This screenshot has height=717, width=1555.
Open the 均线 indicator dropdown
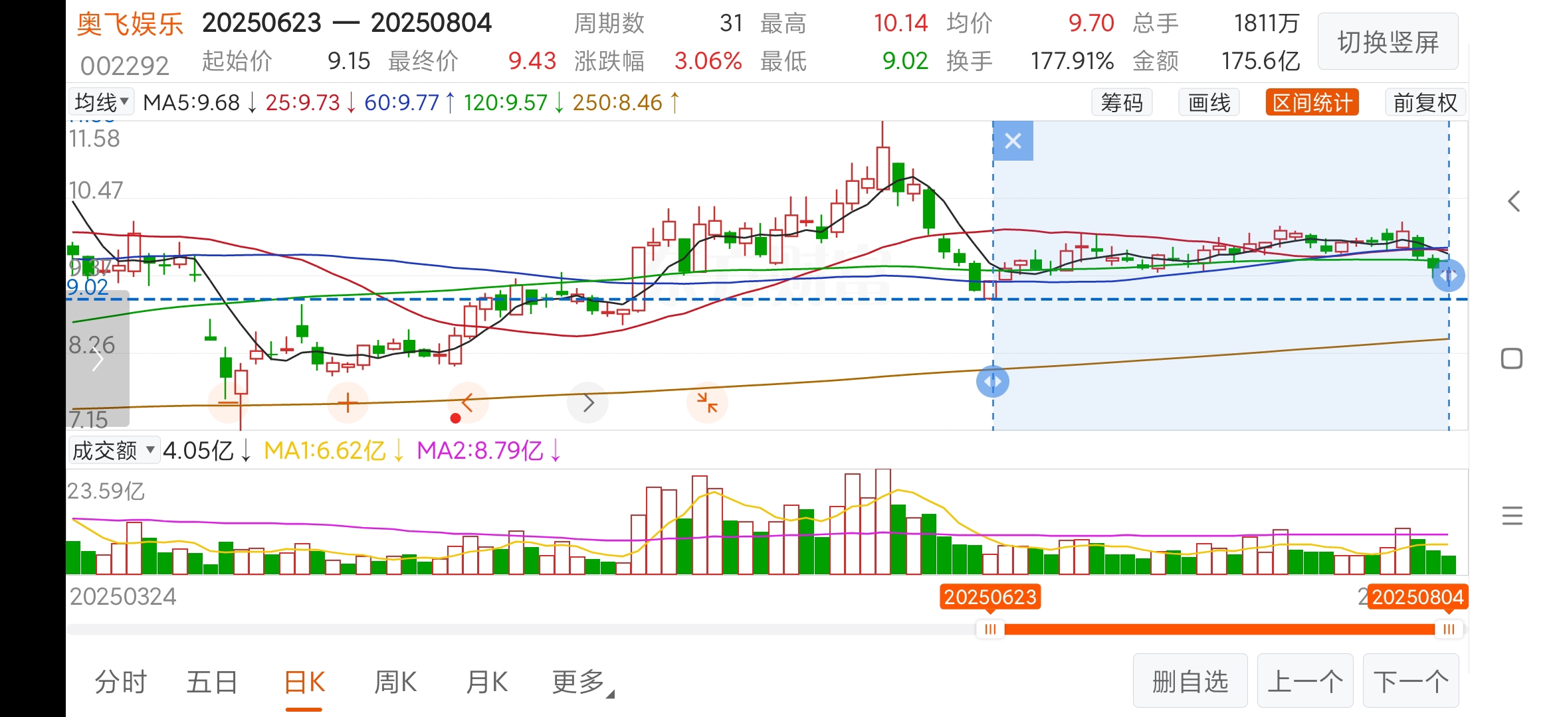(x=101, y=102)
